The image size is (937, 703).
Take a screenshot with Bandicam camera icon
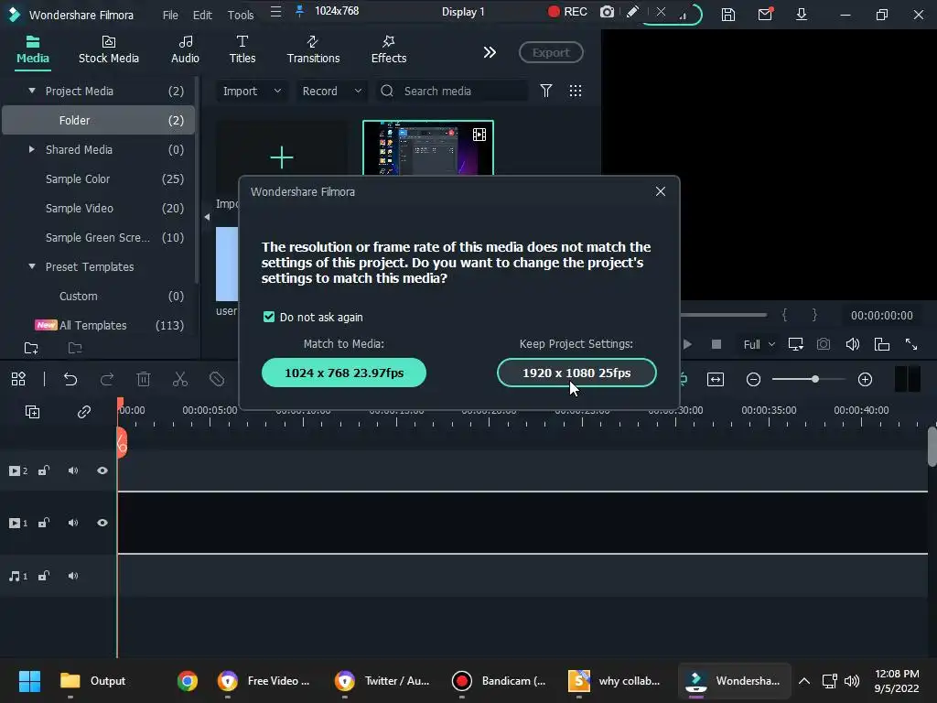point(607,12)
